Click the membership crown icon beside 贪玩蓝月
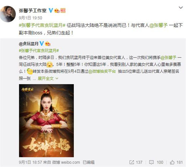 (x=48, y=44)
